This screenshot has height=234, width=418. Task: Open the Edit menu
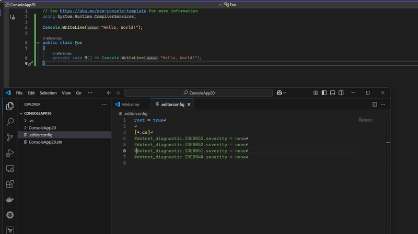(31, 93)
